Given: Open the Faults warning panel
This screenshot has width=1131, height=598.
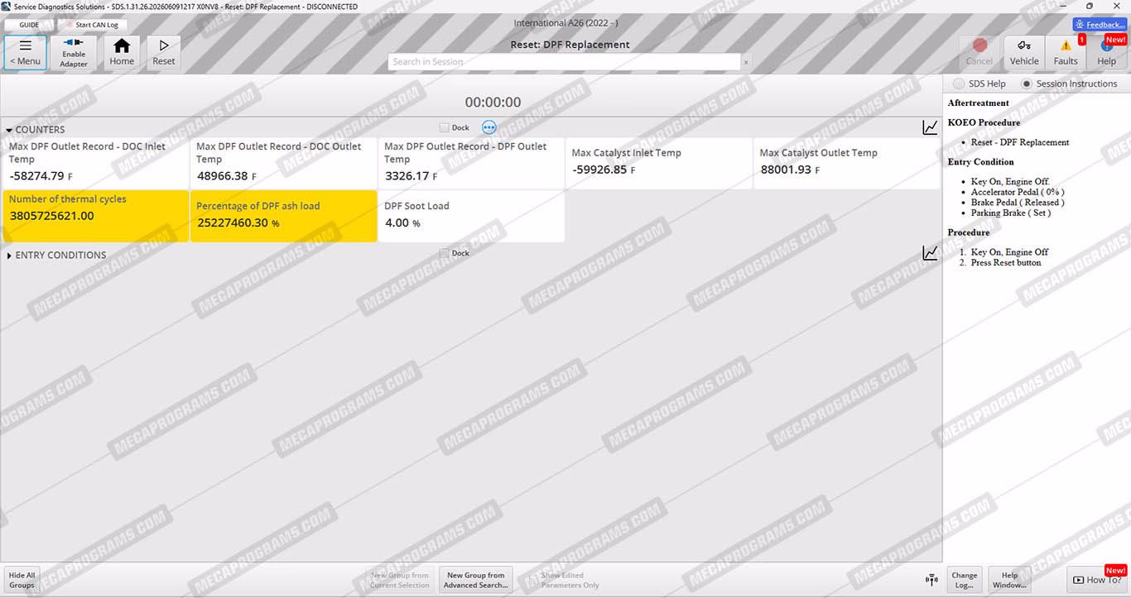Looking at the screenshot, I should tap(1066, 52).
